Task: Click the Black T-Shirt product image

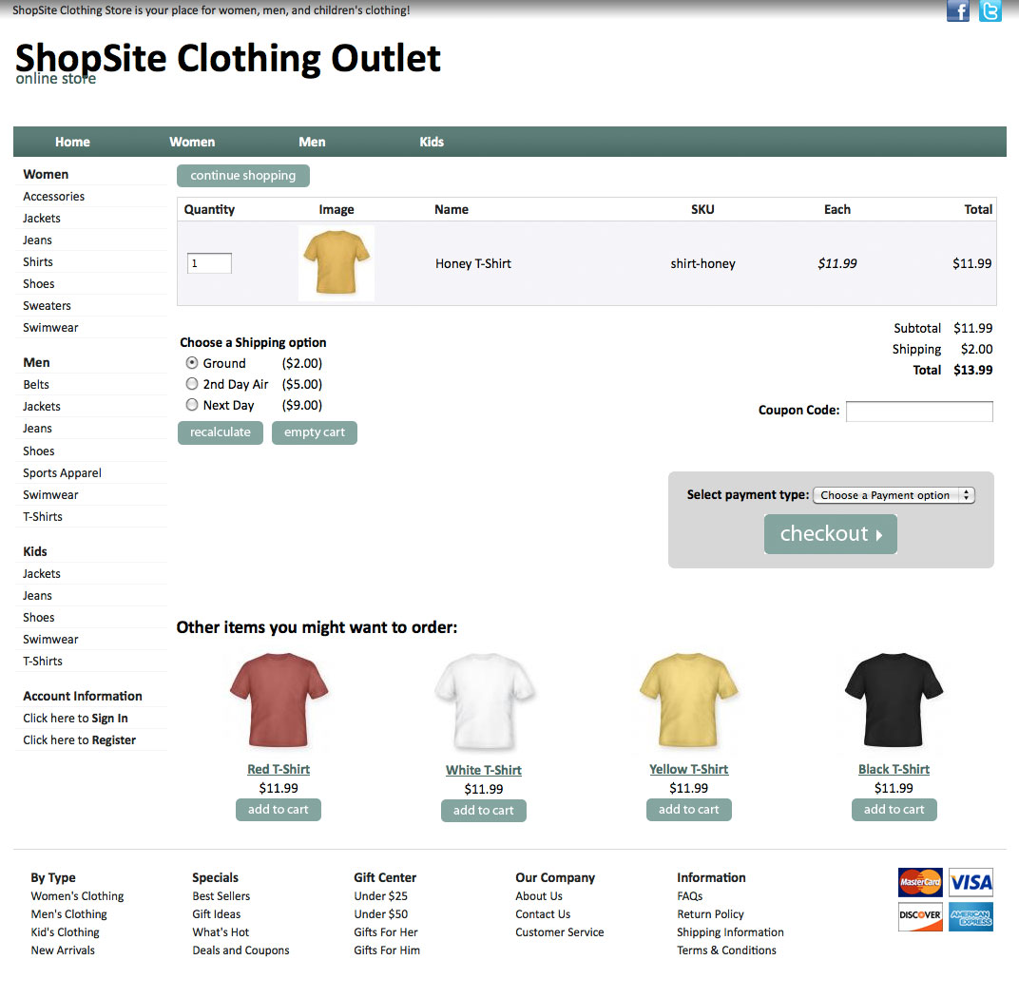Action: pyautogui.click(x=894, y=701)
